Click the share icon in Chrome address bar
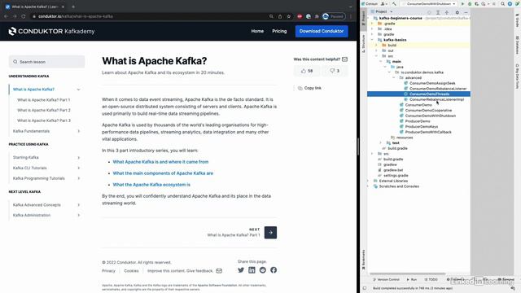 click(x=280, y=16)
